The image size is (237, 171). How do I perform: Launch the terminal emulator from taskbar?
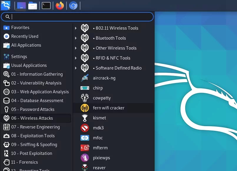click(46, 6)
